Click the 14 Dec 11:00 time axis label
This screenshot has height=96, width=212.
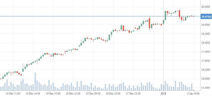click(13, 94)
